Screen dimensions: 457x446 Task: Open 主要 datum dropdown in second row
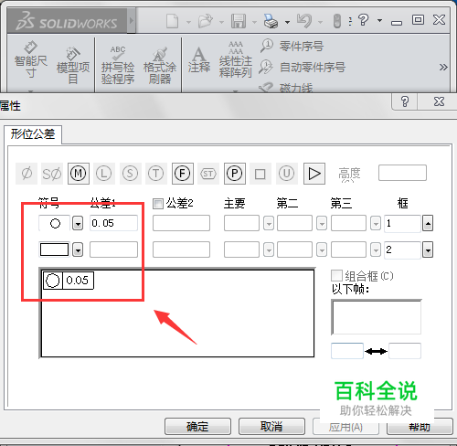coord(269,250)
